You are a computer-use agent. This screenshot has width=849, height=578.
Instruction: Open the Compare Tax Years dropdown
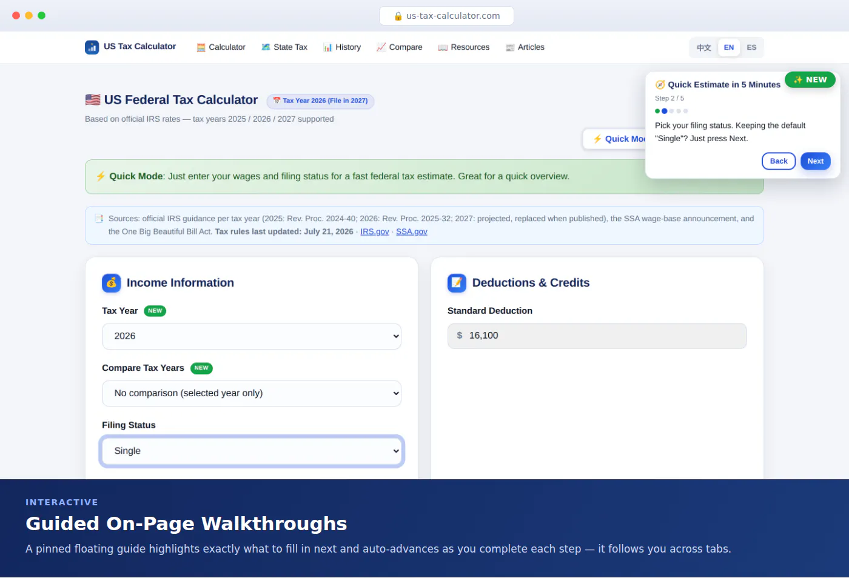[252, 394]
